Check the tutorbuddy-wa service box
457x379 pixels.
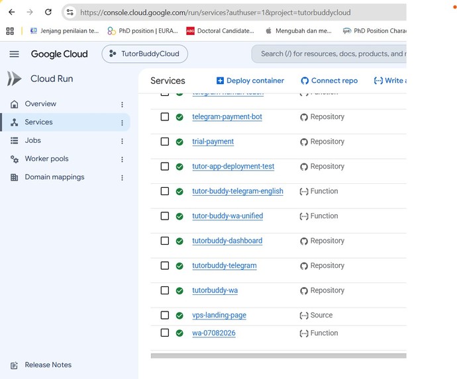(165, 290)
